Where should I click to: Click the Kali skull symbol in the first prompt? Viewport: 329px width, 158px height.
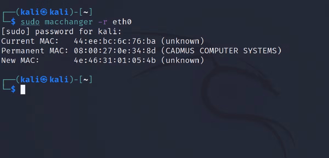44,12
